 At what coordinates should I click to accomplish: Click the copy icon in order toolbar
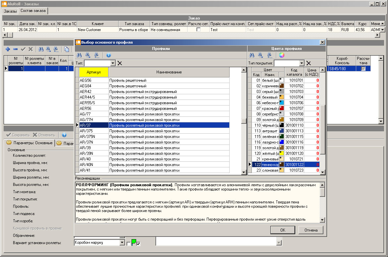(67, 49)
